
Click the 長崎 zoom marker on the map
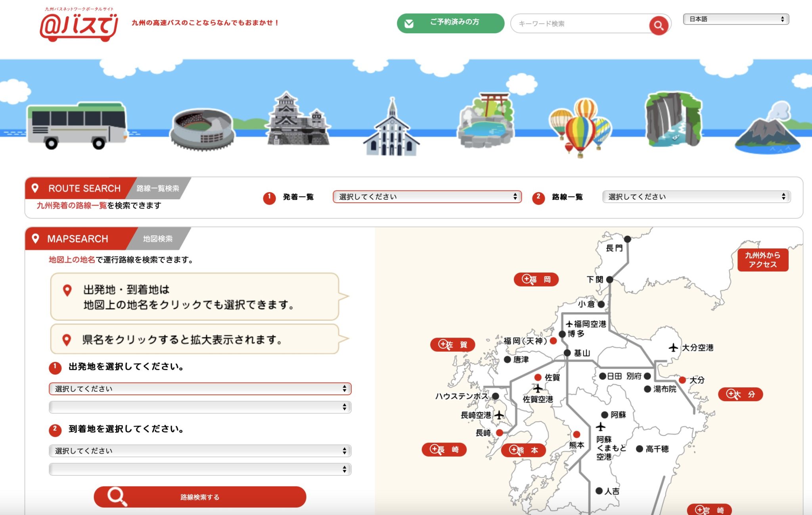click(444, 450)
